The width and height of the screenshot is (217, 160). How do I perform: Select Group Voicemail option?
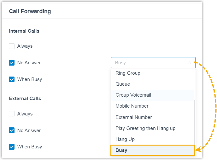pos(133,95)
